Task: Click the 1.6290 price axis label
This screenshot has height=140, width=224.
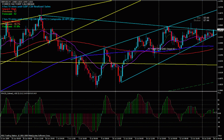Action: tap(221, 55)
